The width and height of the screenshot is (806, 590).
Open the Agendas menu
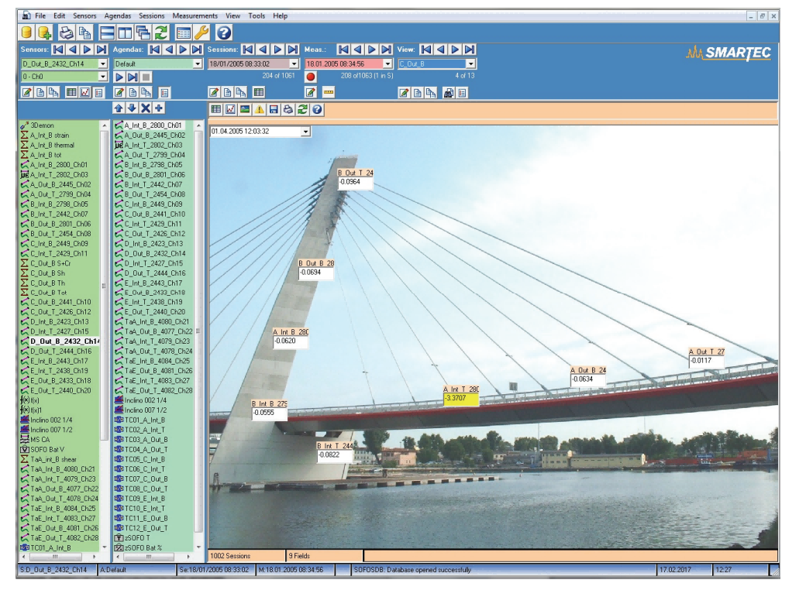117,15
